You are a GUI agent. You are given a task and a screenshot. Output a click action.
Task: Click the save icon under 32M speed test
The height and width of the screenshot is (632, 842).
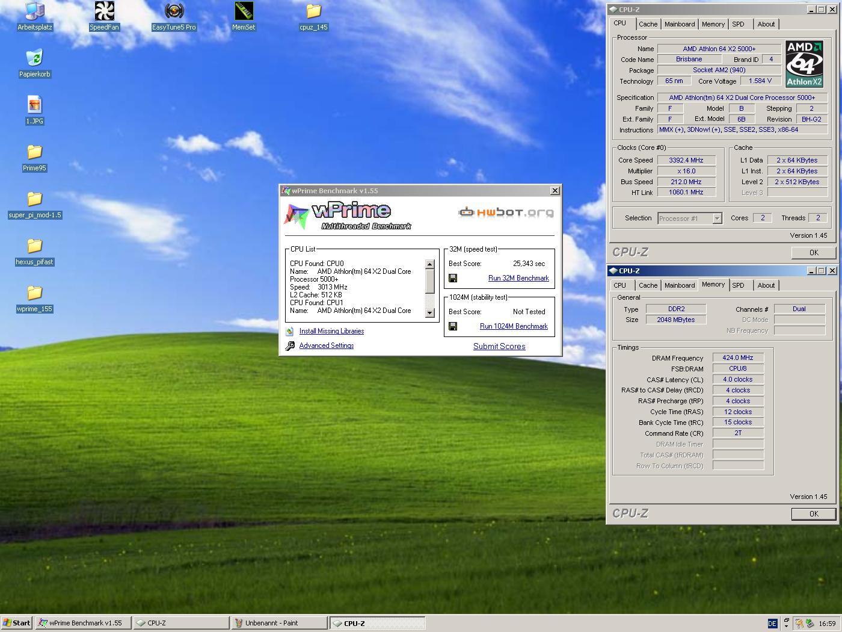[x=453, y=278]
